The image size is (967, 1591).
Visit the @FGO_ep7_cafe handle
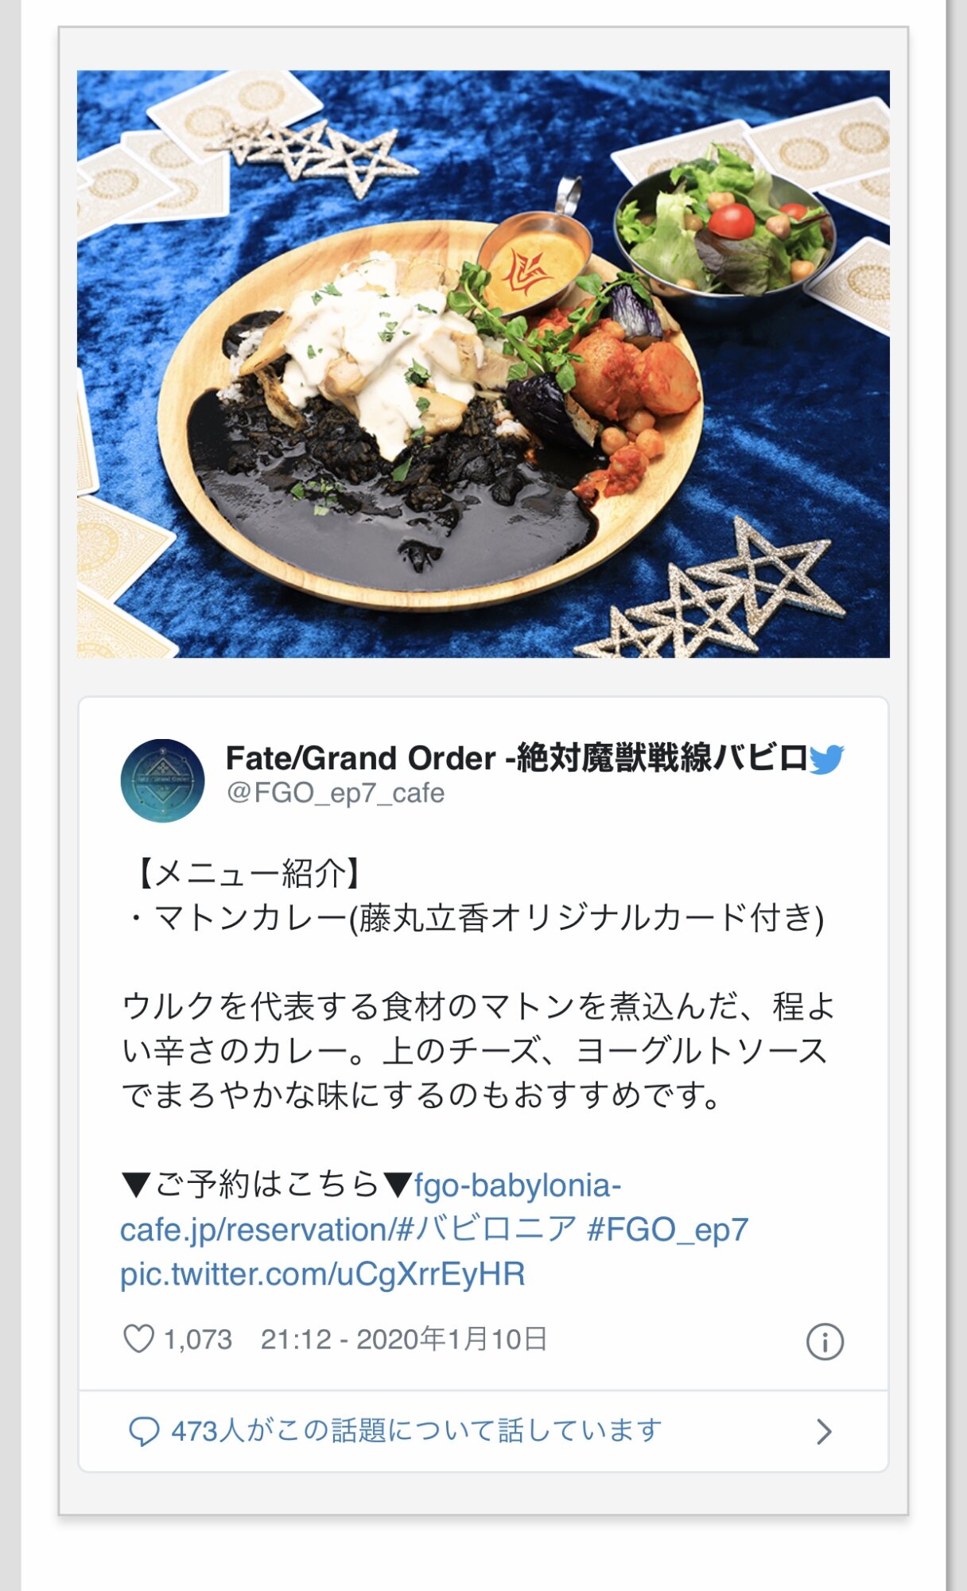335,793
